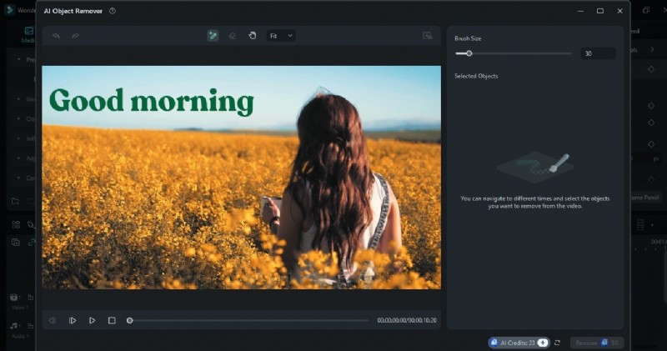Viewport: 667px width, 351px height.
Task: Open help icon beside AI Object Remover
Action: click(113, 11)
